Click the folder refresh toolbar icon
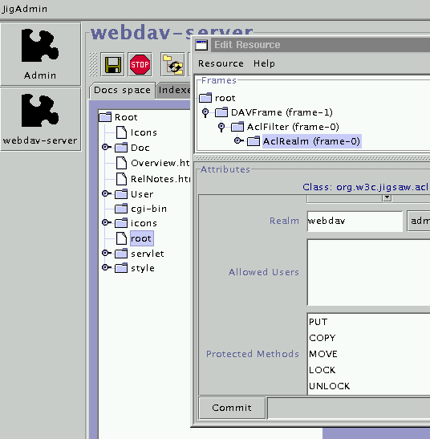The image size is (430, 439). click(172, 65)
